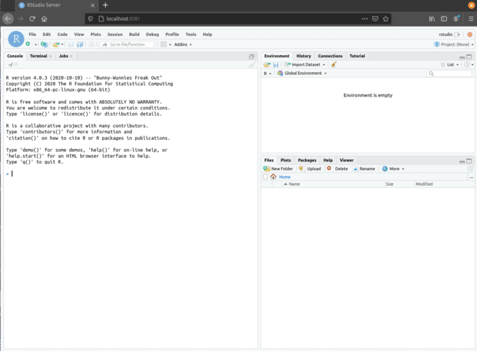Reload the browser page
The image size is (477, 351).
click(x=32, y=19)
